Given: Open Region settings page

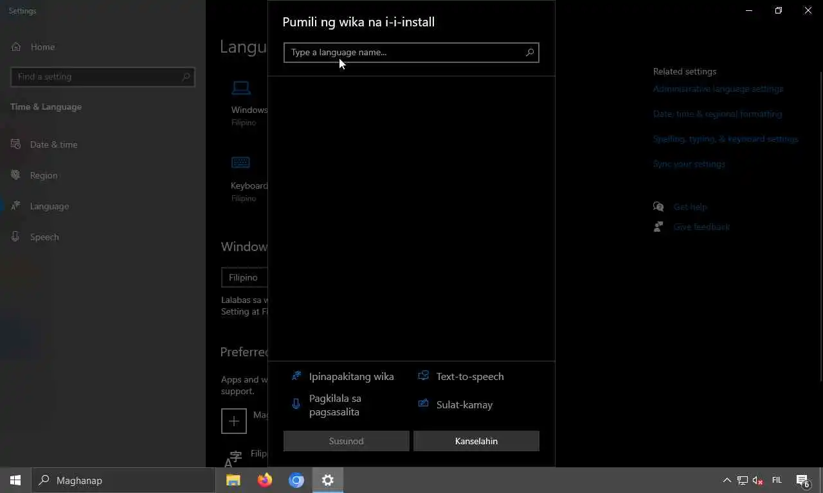Looking at the screenshot, I should (x=103, y=175).
